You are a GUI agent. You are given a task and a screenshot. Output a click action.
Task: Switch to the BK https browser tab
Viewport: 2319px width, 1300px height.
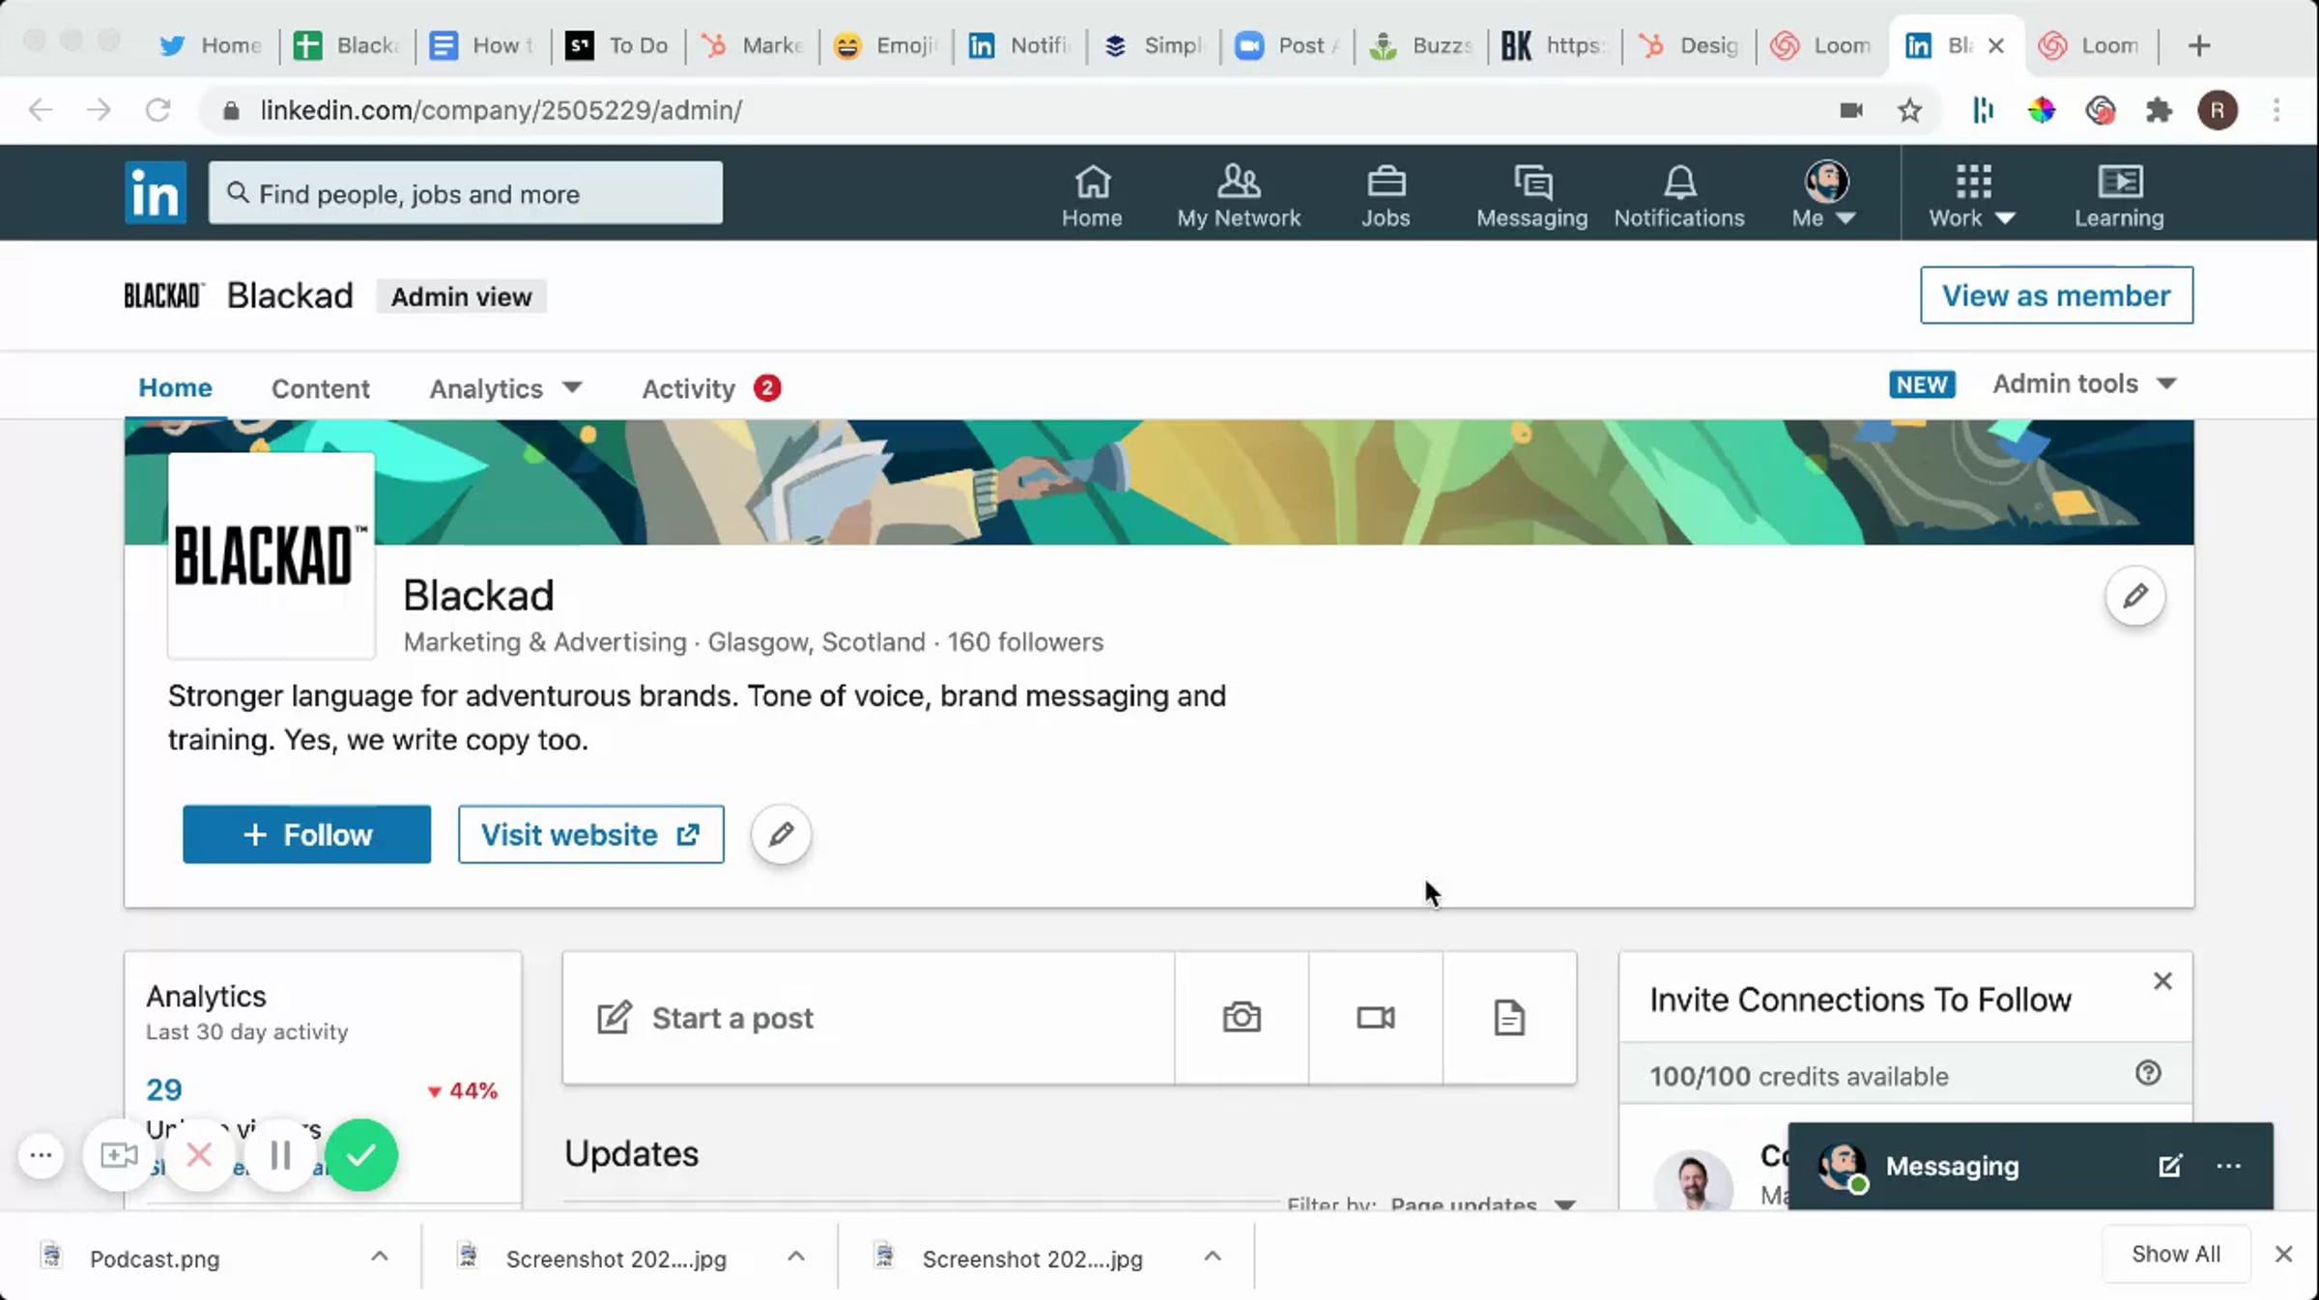(x=1554, y=45)
